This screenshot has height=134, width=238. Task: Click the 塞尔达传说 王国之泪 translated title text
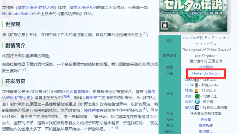coord(206,61)
